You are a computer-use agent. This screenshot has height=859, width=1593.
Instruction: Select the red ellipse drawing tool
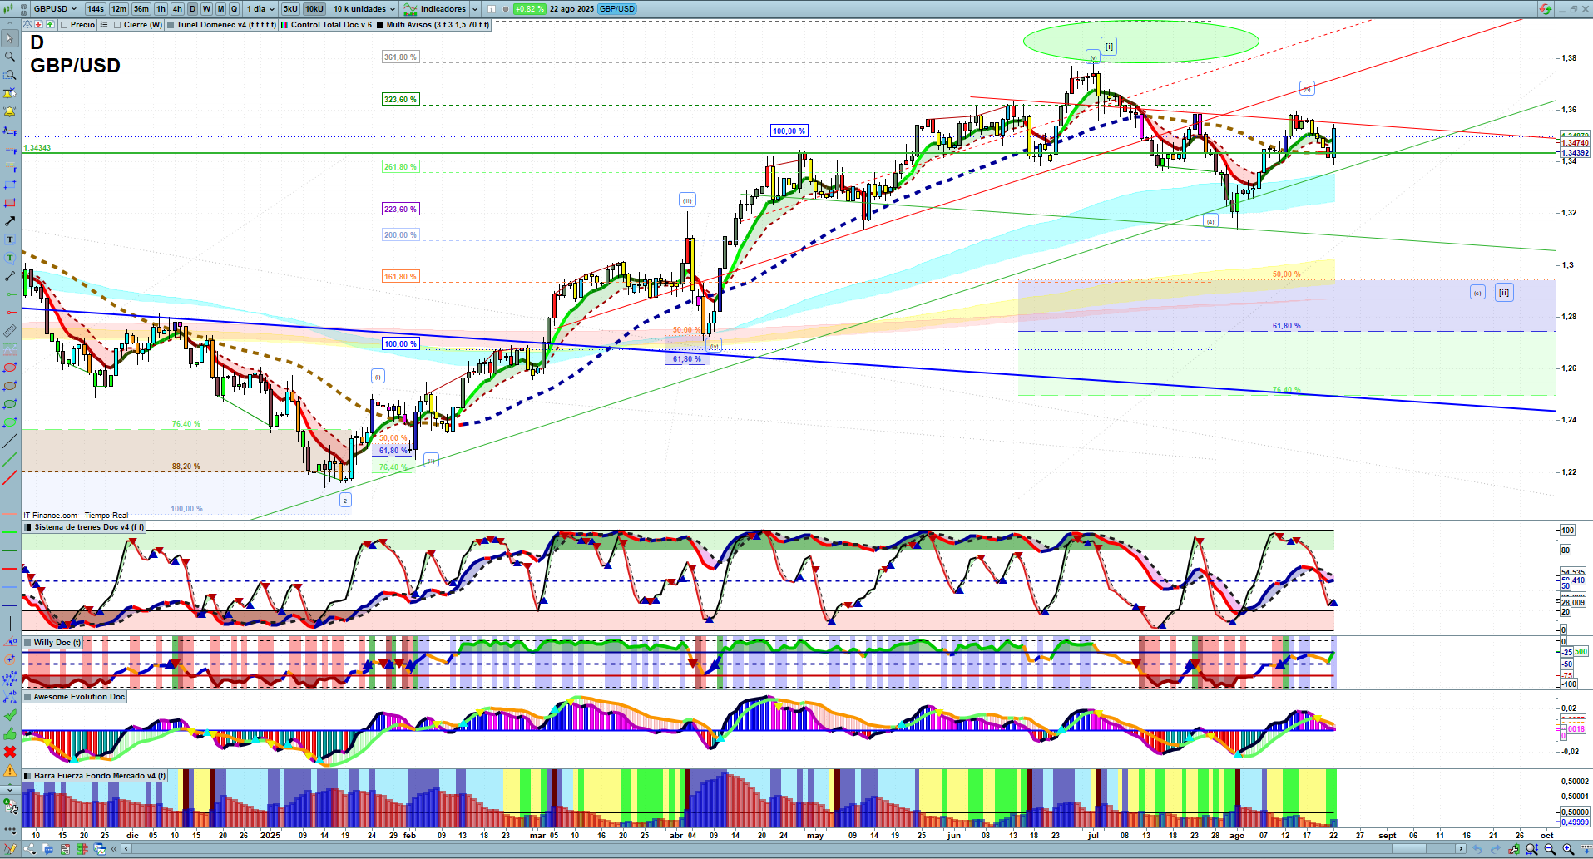tap(10, 368)
